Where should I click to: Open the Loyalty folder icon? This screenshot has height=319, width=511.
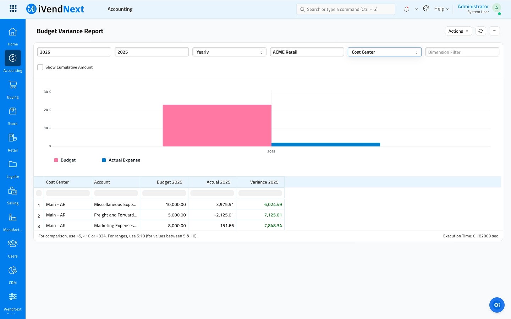click(13, 164)
